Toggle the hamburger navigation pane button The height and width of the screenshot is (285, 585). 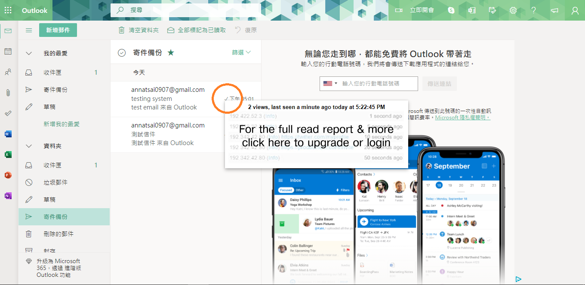[29, 30]
